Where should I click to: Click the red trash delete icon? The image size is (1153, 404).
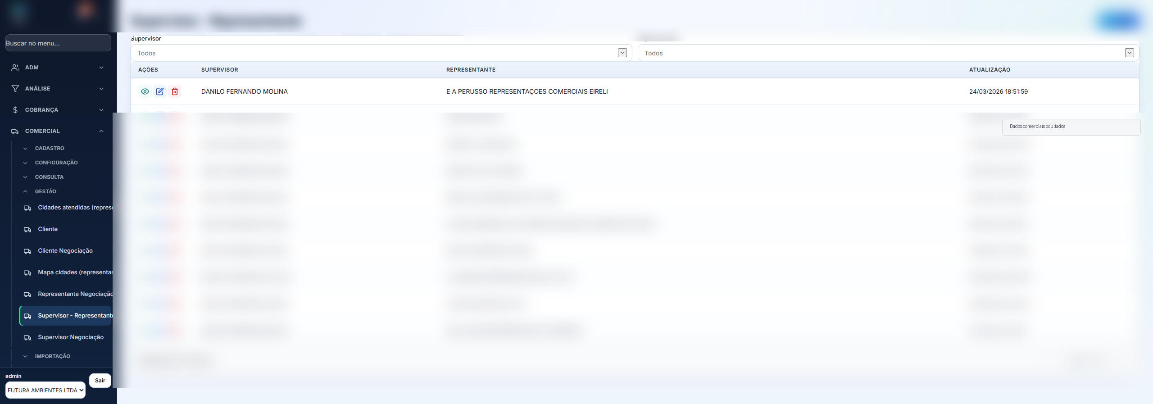pyautogui.click(x=175, y=91)
